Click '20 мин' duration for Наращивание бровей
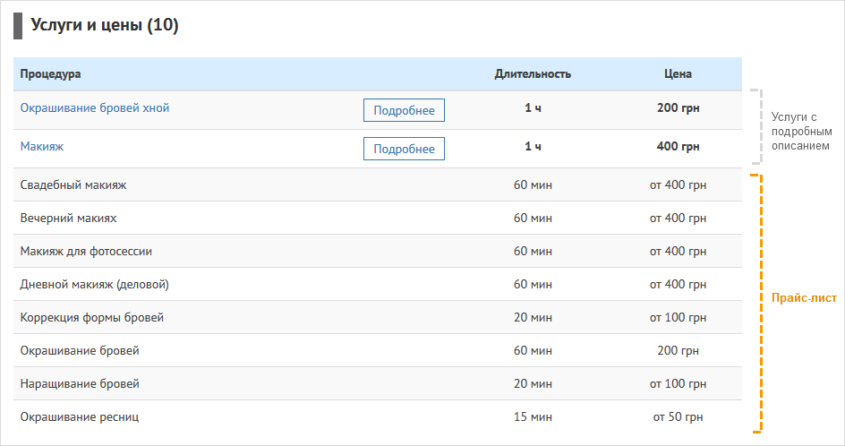 [533, 383]
